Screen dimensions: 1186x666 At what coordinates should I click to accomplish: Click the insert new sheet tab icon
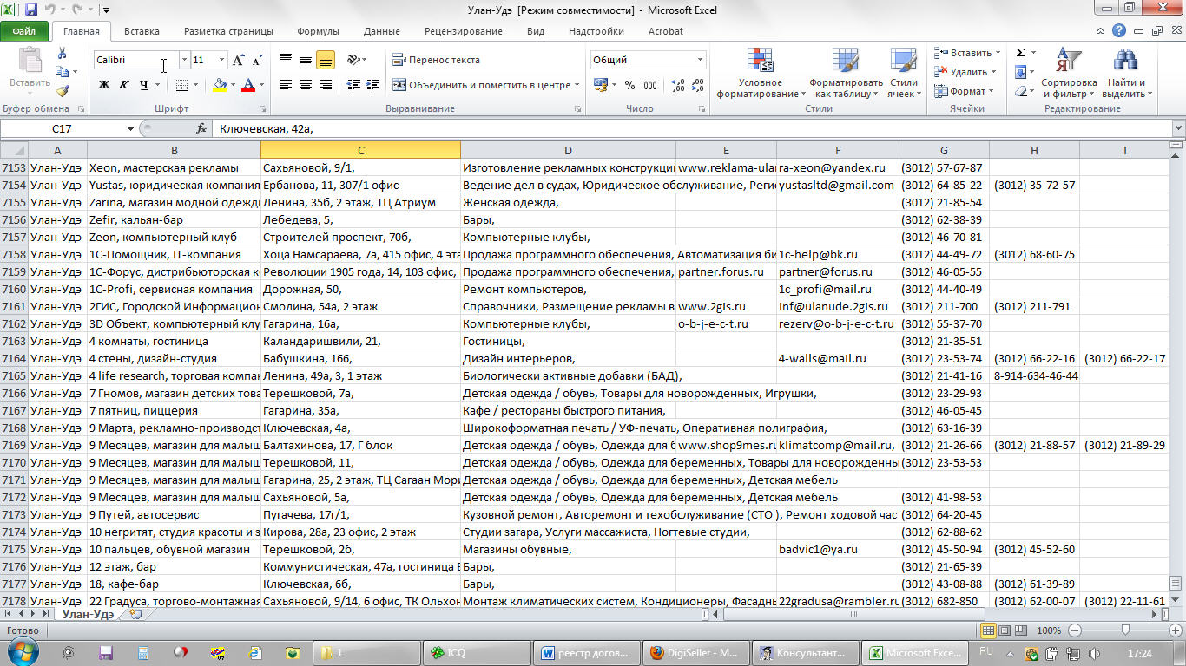coord(135,614)
